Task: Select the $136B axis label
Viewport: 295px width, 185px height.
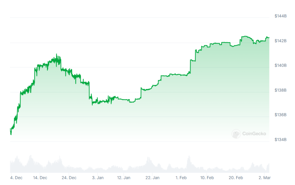Action: point(281,115)
